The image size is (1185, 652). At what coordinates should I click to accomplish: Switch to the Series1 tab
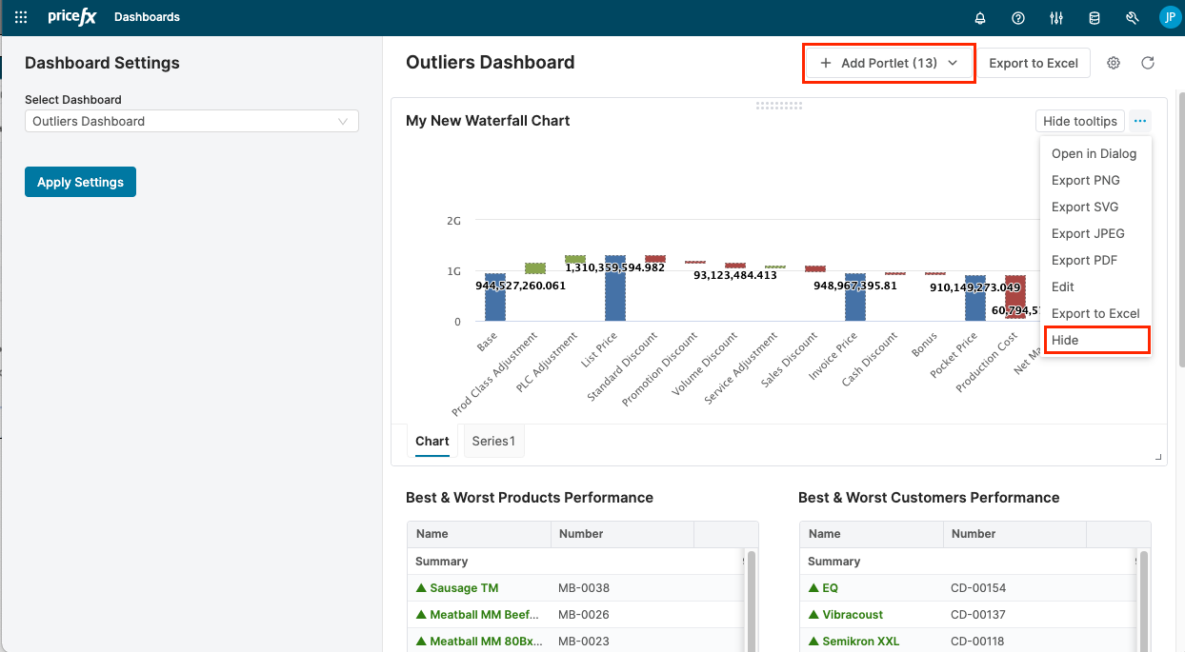493,441
